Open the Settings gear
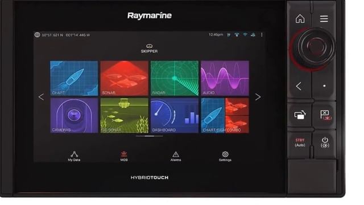This screenshot has height=205, width=364. click(225, 156)
